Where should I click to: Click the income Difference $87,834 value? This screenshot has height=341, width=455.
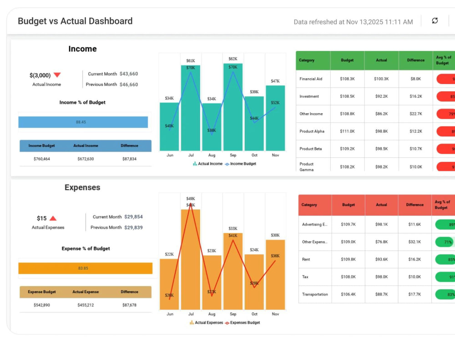click(129, 159)
